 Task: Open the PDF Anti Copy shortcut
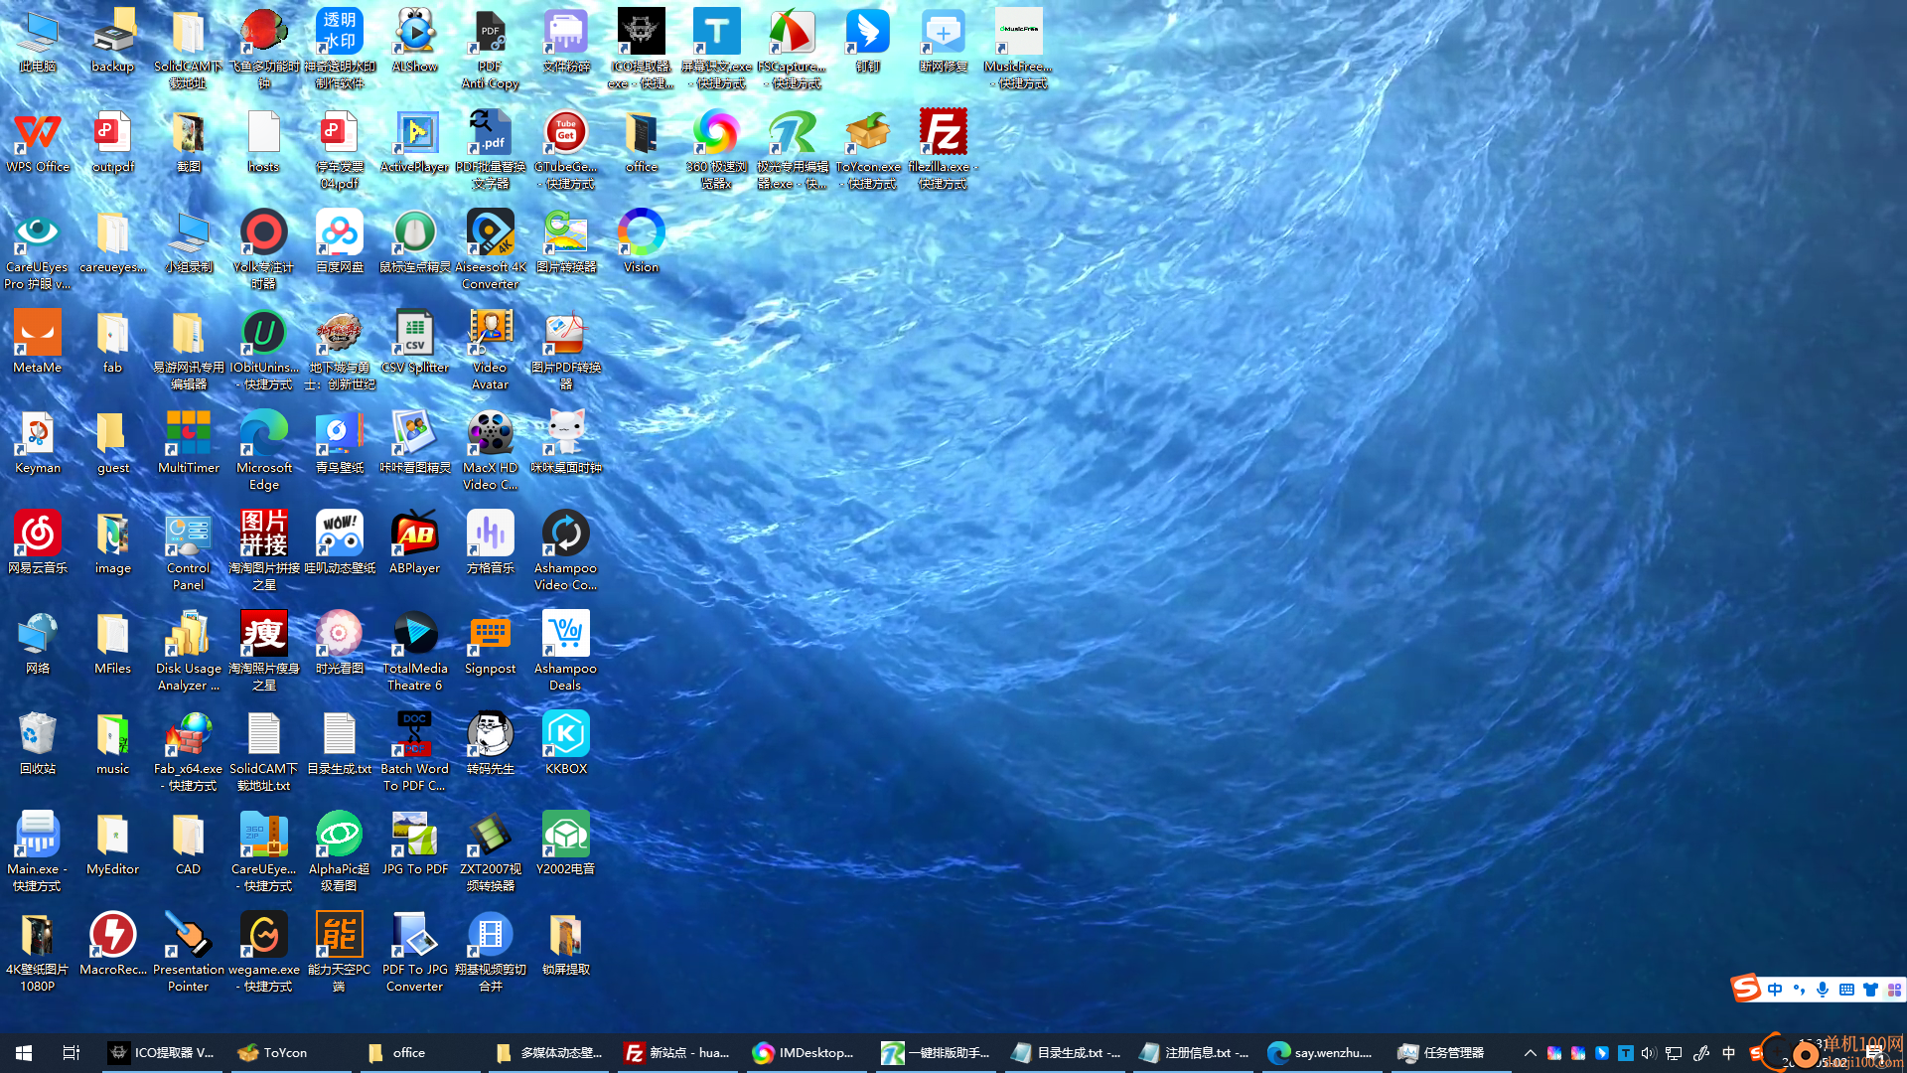coord(491,50)
